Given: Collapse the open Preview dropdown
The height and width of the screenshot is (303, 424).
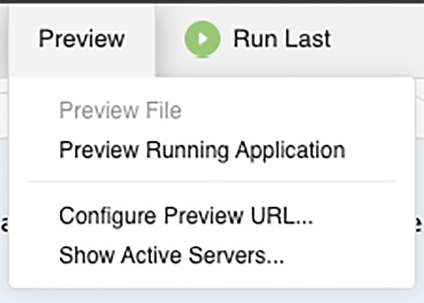Looking at the screenshot, I should 82,39.
